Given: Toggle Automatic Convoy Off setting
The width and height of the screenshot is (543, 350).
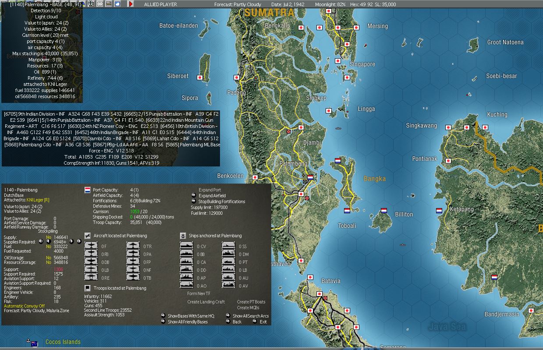Looking at the screenshot, I should pyautogui.click(x=25, y=306).
